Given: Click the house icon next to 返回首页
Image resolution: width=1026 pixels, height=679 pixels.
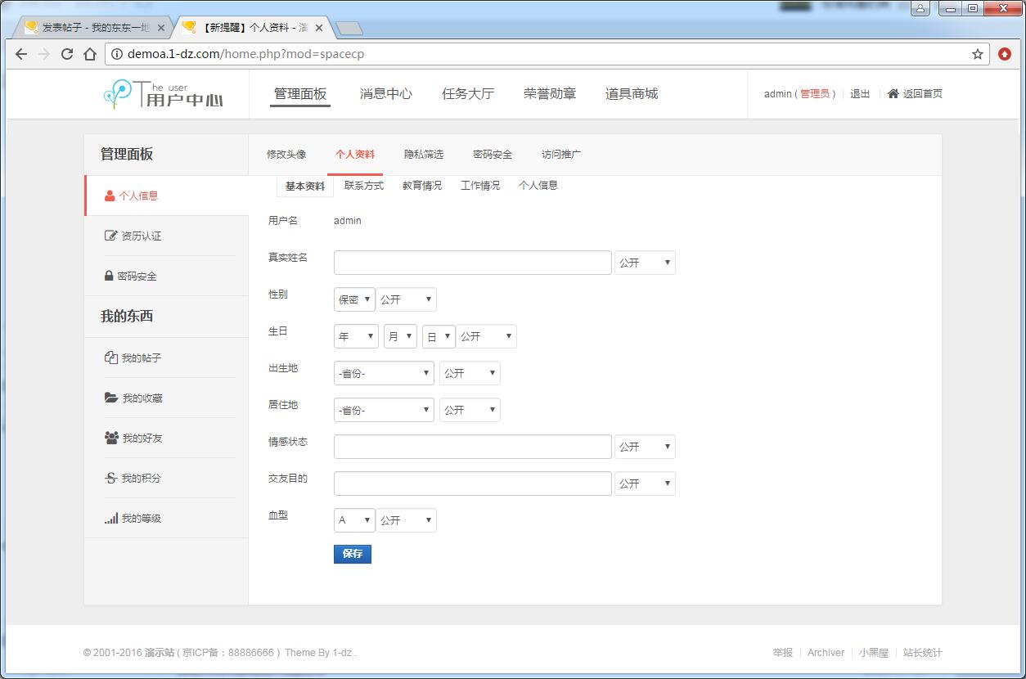Looking at the screenshot, I should pos(893,93).
